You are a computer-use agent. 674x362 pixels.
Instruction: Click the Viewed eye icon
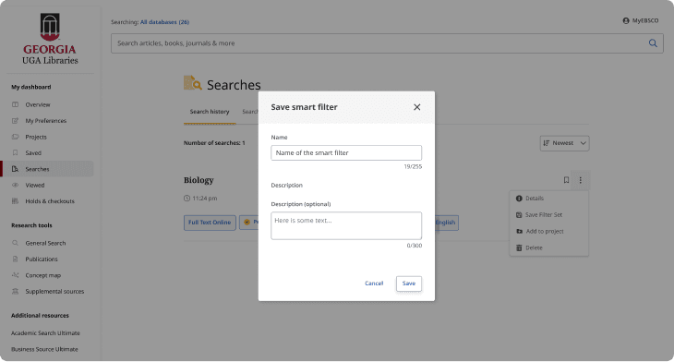coord(15,185)
